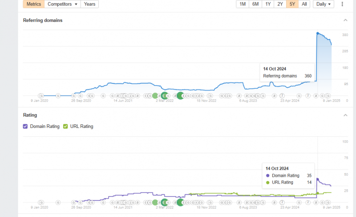The image size is (356, 217).
Task: Toggle the URL Rating checkbox
Action: click(66, 127)
